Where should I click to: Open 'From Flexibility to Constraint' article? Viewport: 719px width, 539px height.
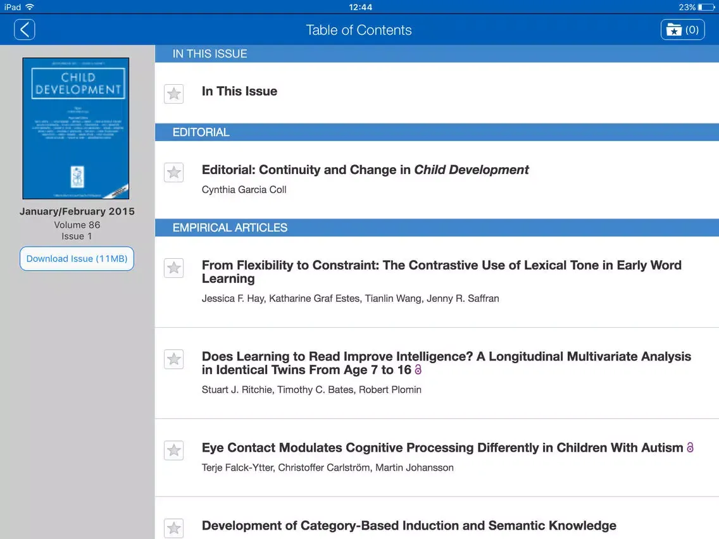tap(441, 272)
